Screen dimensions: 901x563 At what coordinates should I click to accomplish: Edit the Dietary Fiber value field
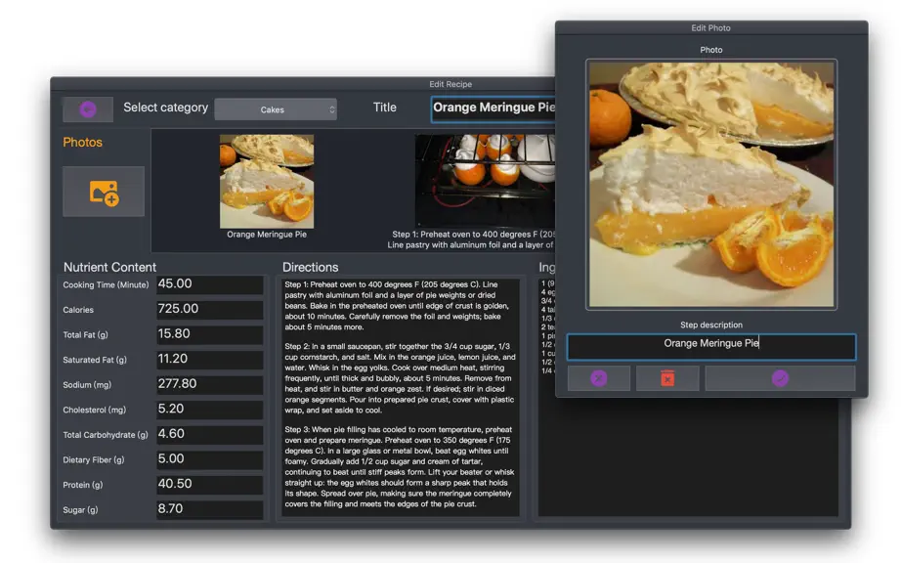(210, 459)
